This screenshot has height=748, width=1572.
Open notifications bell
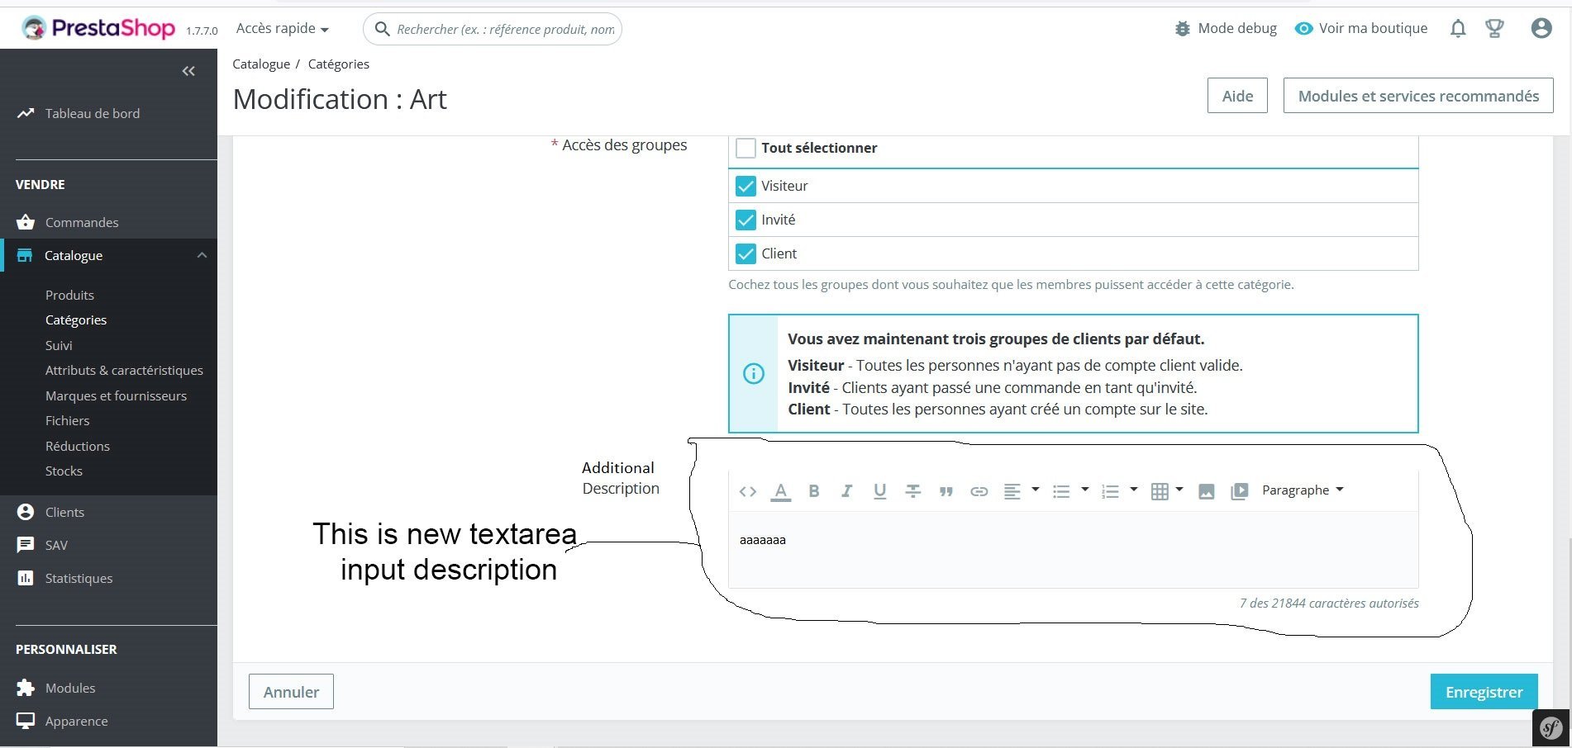click(x=1458, y=29)
